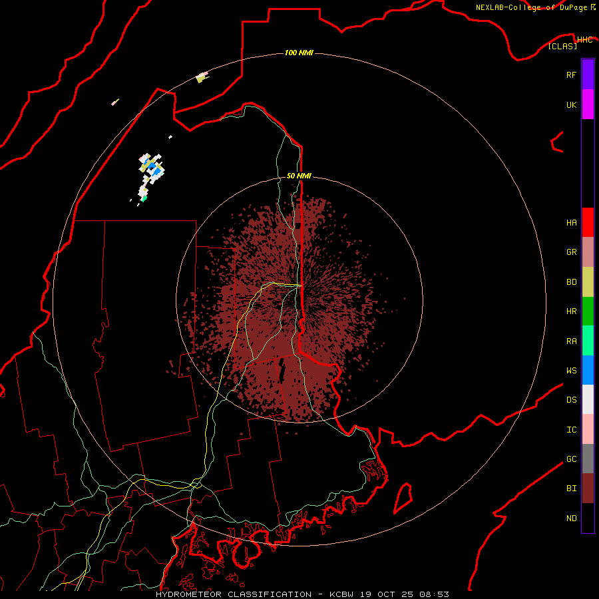This screenshot has width=599, height=599.
Task: Click the 100 NMI range ring label
Action: tap(299, 53)
